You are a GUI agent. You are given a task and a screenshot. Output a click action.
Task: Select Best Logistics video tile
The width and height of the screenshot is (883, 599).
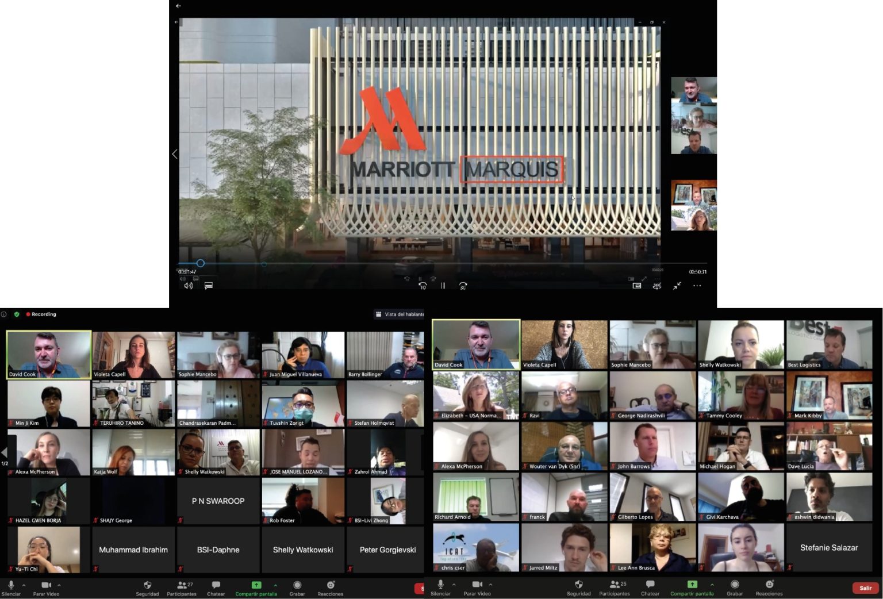coord(829,344)
